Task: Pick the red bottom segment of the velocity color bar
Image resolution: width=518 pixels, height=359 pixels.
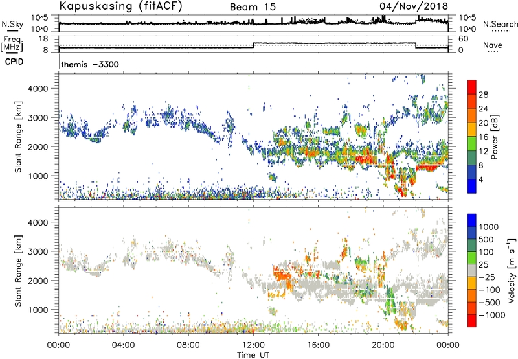Action: pyautogui.click(x=472, y=321)
